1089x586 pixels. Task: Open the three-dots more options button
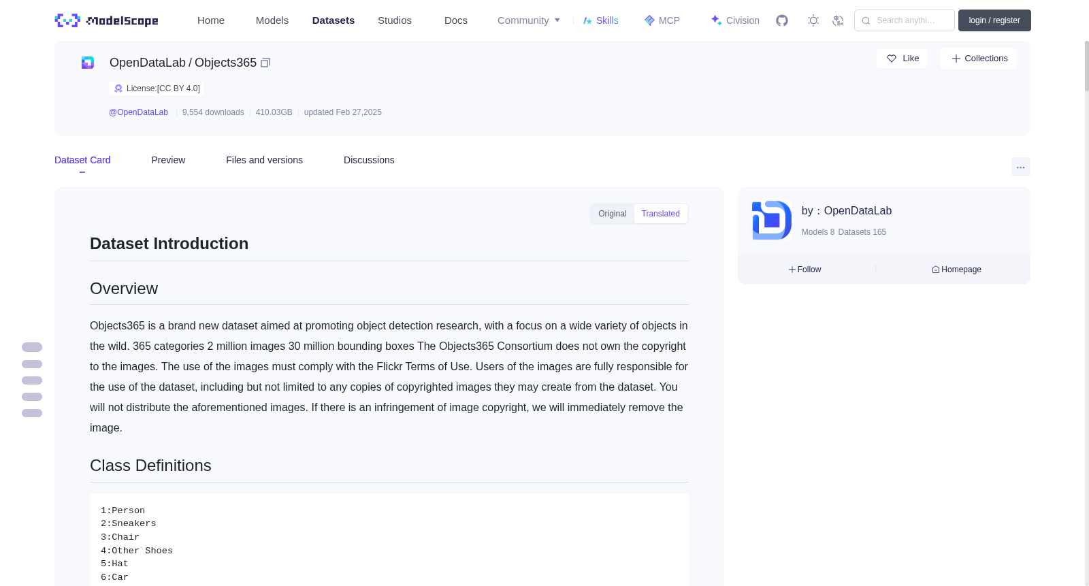(1020, 167)
